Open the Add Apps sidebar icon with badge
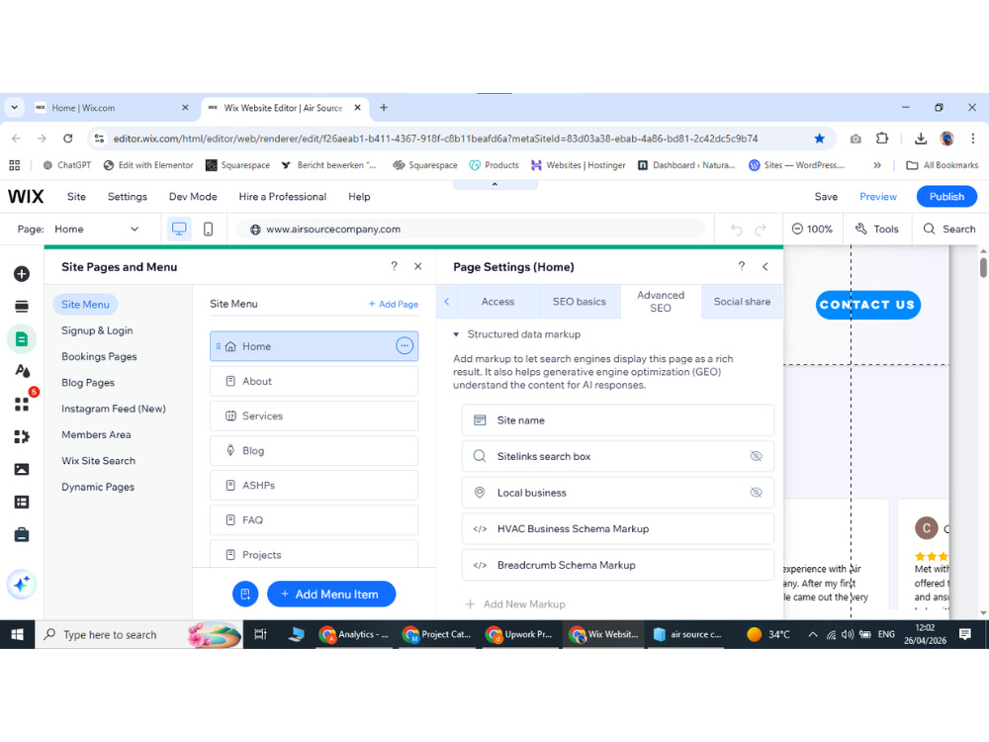The height and width of the screenshot is (742, 989). (22, 405)
